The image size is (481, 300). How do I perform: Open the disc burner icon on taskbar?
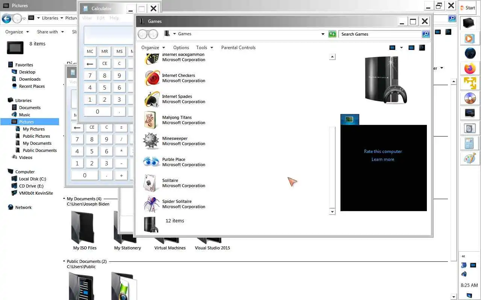(470, 98)
